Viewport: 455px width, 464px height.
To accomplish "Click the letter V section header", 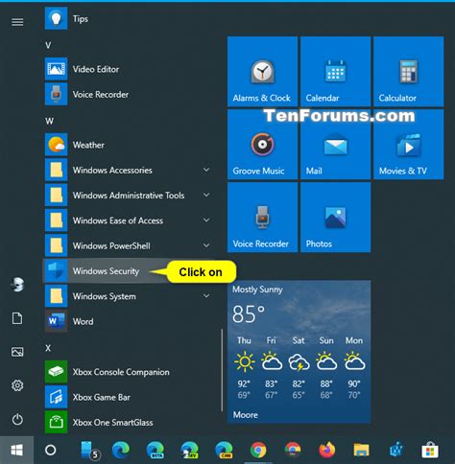I will (48, 45).
